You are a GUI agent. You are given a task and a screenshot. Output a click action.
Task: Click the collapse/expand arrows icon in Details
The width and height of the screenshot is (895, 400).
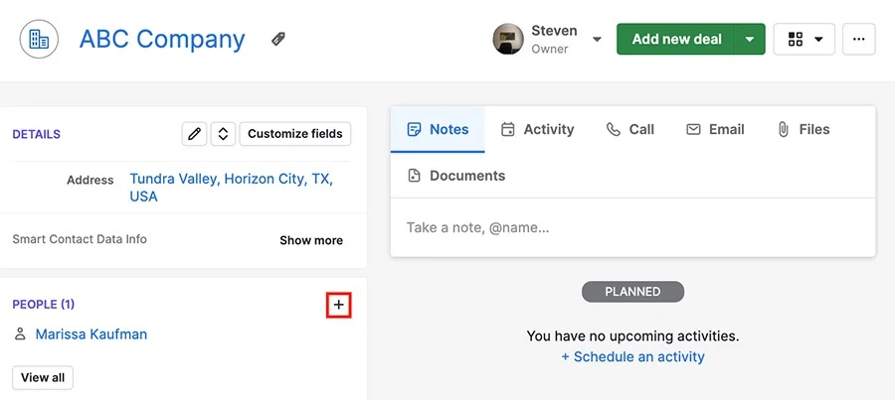pyautogui.click(x=223, y=134)
